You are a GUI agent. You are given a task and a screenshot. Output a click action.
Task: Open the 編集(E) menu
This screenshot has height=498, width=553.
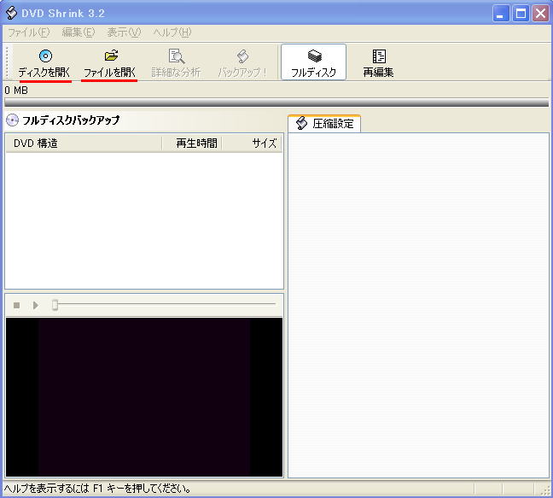[x=79, y=32]
